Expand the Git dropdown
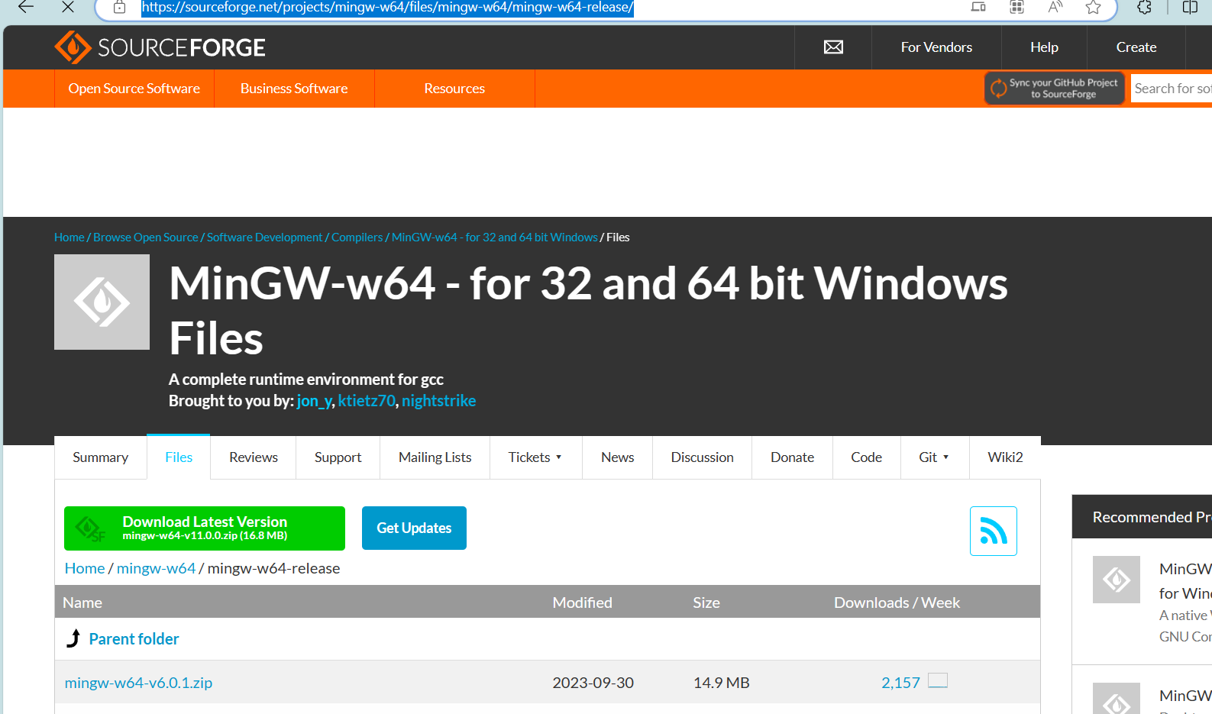1212x714 pixels. tap(935, 457)
